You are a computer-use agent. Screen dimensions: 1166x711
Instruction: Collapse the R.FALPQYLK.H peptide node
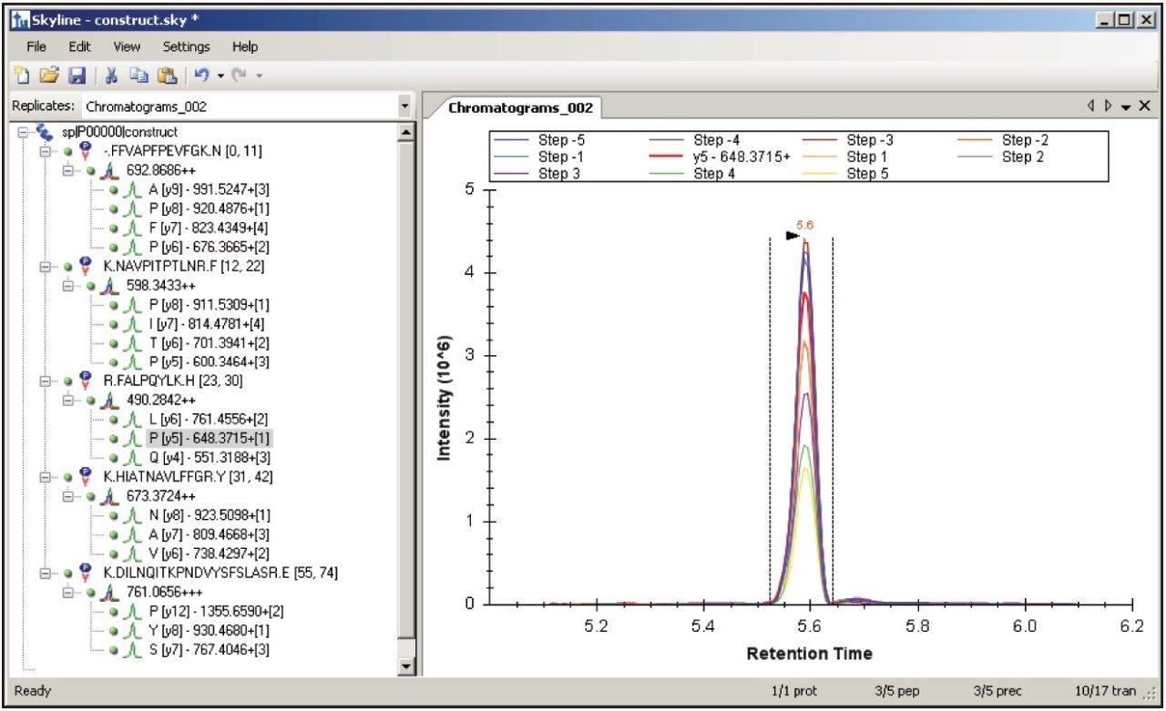tap(47, 381)
